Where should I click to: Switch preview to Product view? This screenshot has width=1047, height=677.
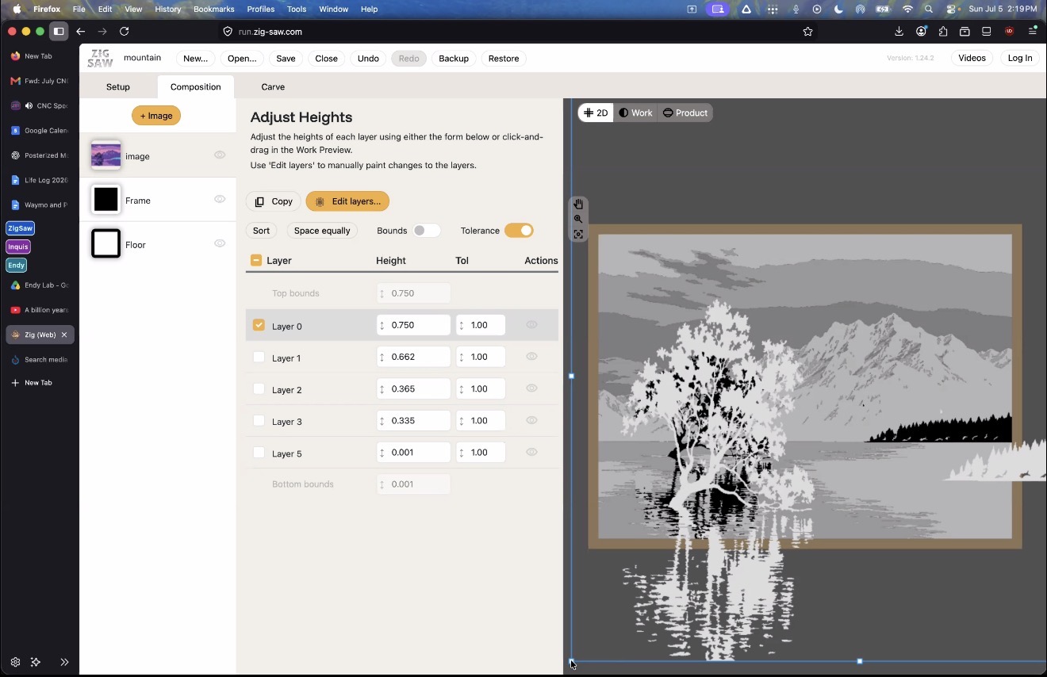click(685, 113)
